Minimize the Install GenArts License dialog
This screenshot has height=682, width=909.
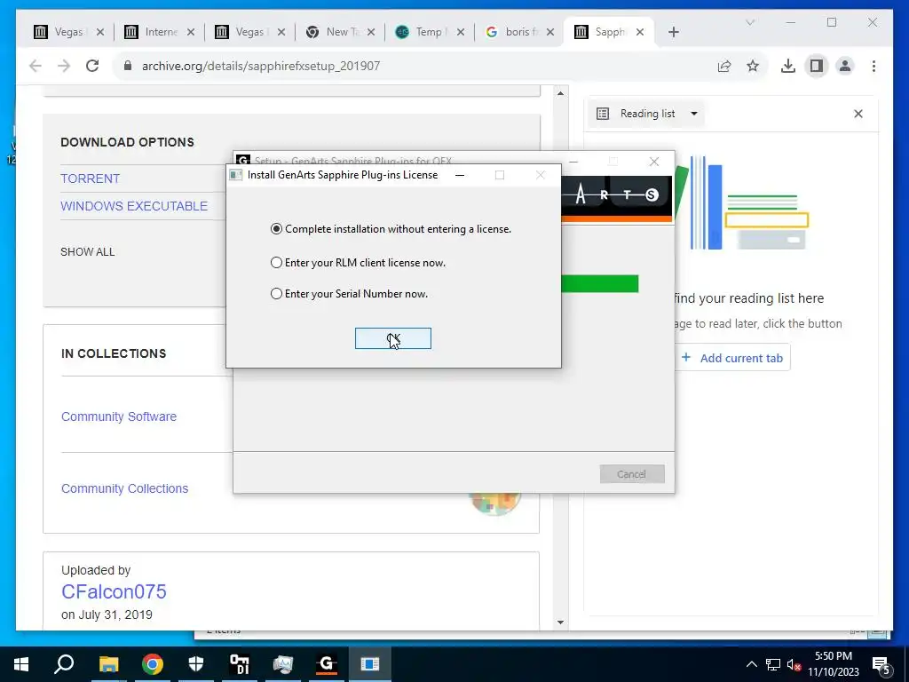[x=460, y=175]
